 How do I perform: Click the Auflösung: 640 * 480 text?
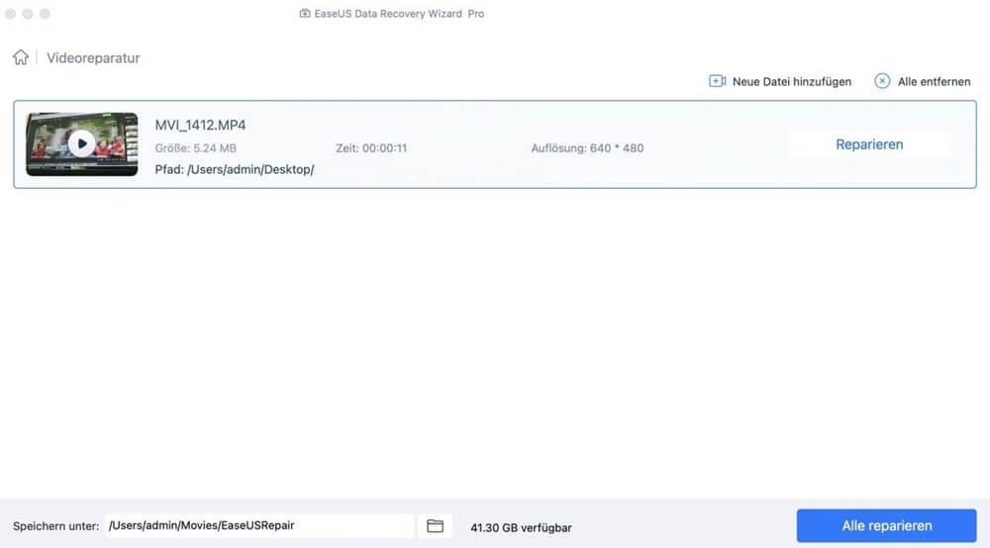click(587, 148)
